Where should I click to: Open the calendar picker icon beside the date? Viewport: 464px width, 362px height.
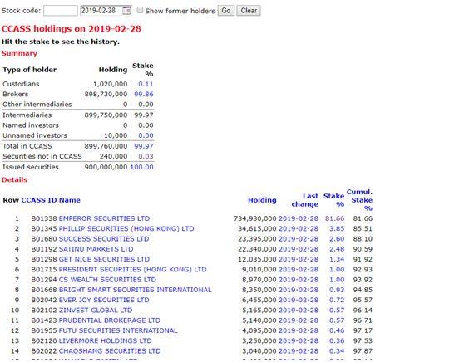(126, 10)
